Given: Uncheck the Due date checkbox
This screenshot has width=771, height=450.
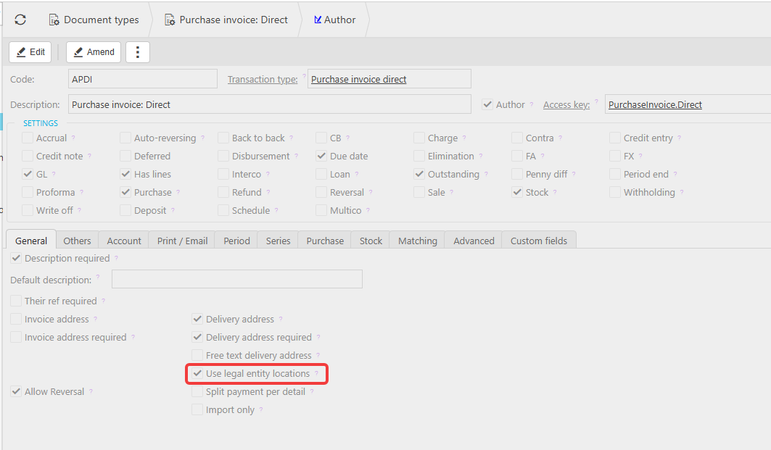Looking at the screenshot, I should pyautogui.click(x=321, y=157).
